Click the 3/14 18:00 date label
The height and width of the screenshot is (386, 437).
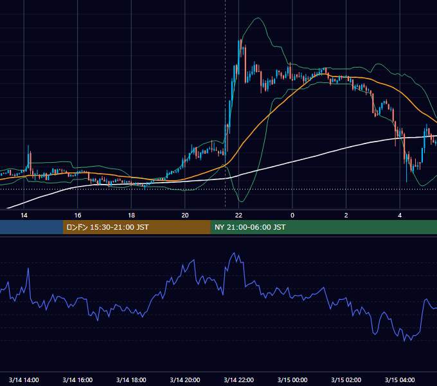coord(131,380)
